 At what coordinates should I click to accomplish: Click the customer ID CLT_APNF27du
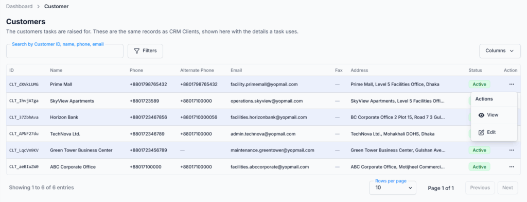coord(24,133)
